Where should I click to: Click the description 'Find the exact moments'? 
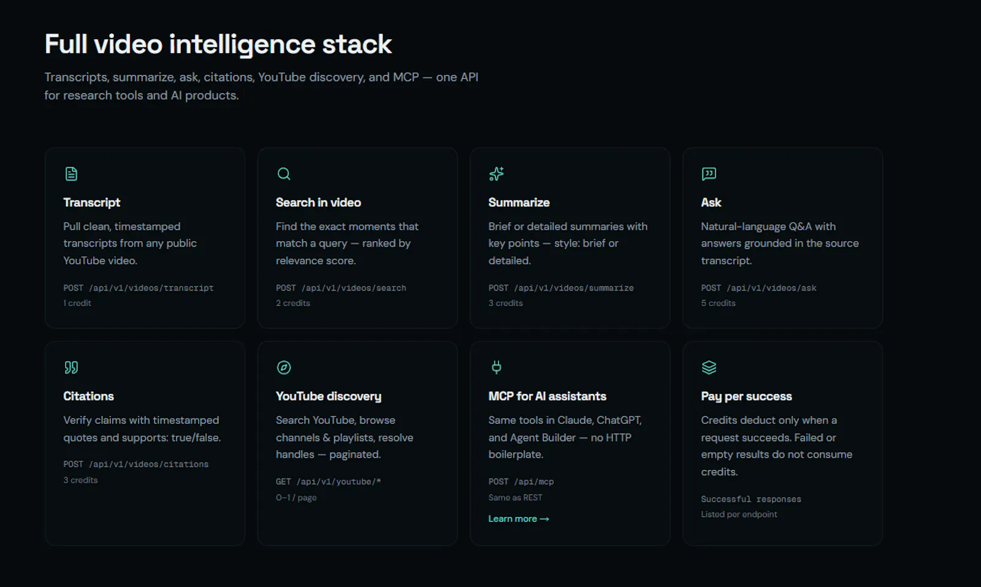point(347,244)
